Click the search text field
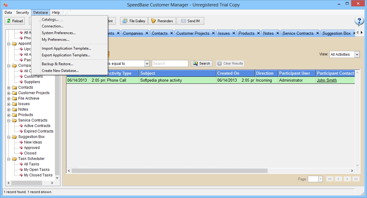 [170, 63]
